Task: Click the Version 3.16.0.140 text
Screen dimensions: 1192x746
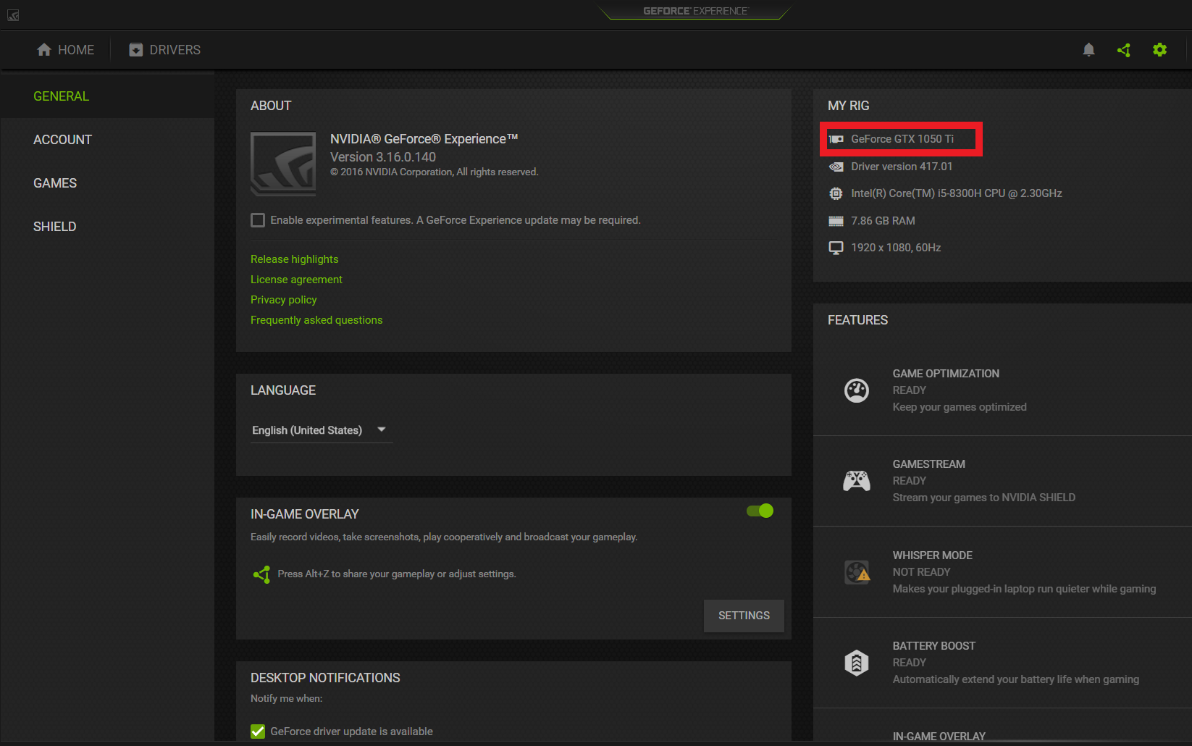Action: point(383,157)
